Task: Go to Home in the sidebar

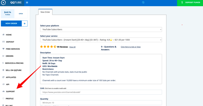Action: (9, 35)
